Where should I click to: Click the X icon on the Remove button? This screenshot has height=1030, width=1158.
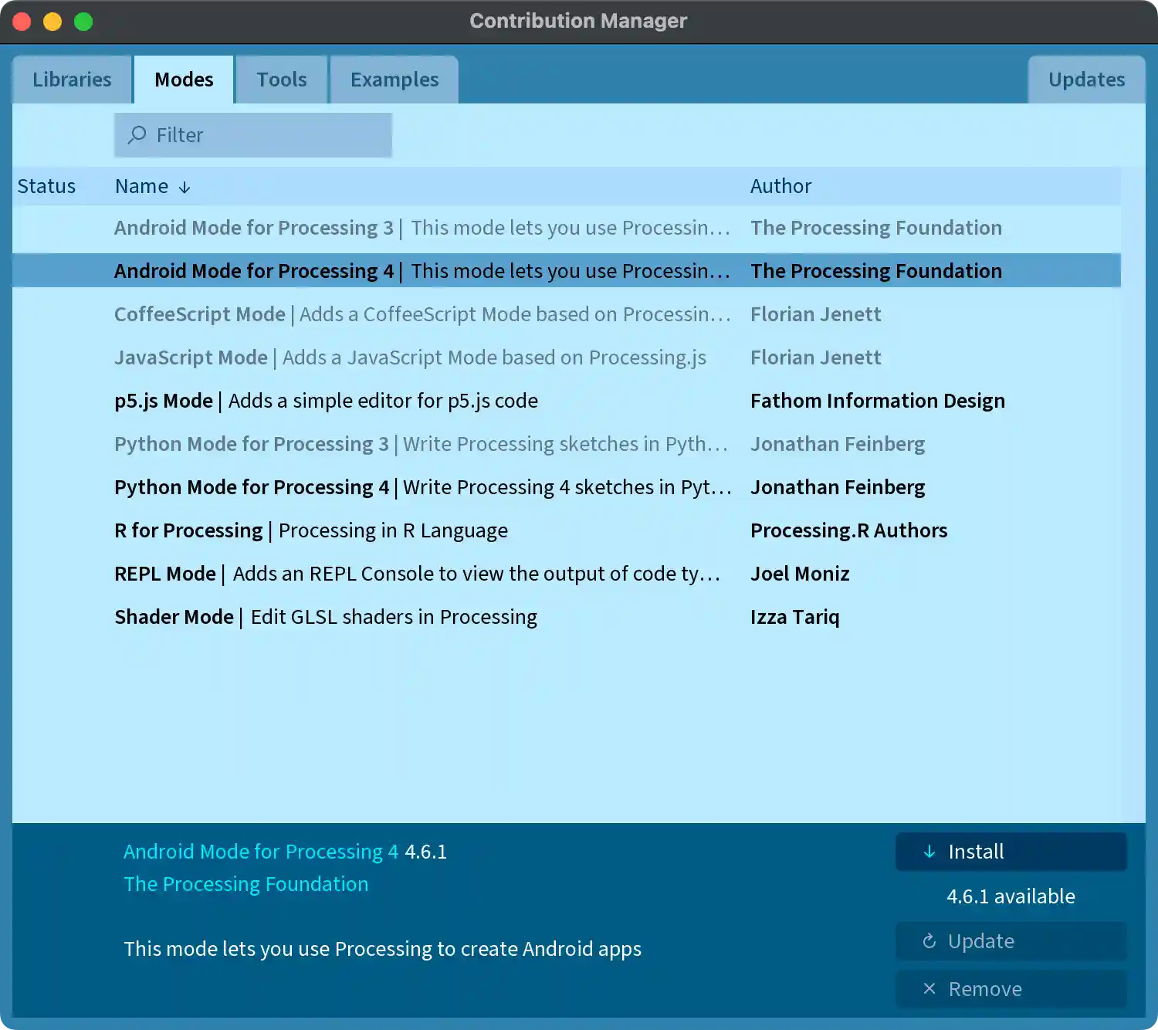tap(929, 989)
